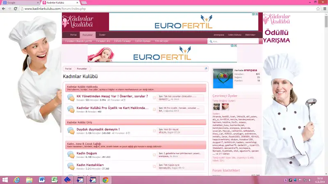328x184 pixels.
Task: Click the bookmark star in the address bar
Action: [317, 9]
